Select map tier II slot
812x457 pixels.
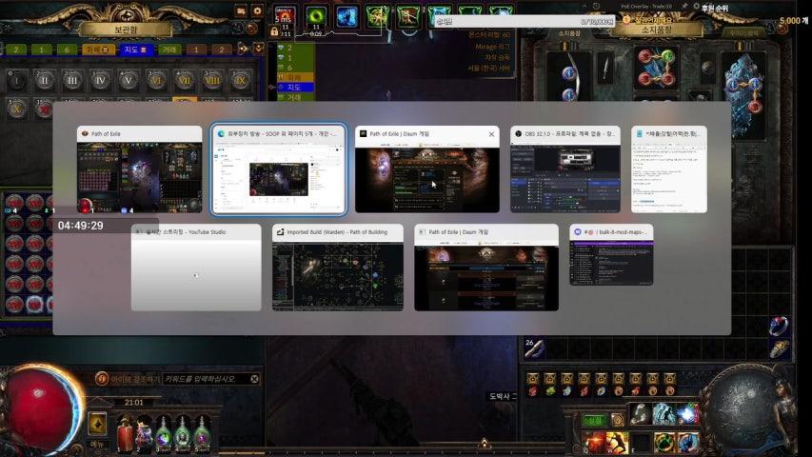tap(44, 80)
